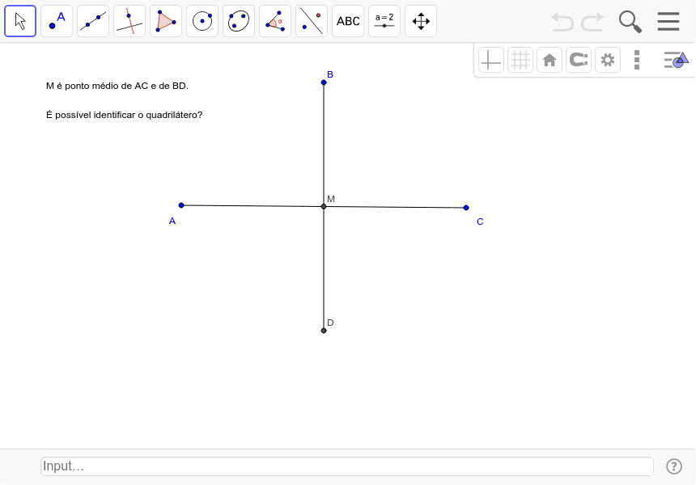Toggle the axes display
The height and width of the screenshot is (485, 696).
click(x=491, y=60)
